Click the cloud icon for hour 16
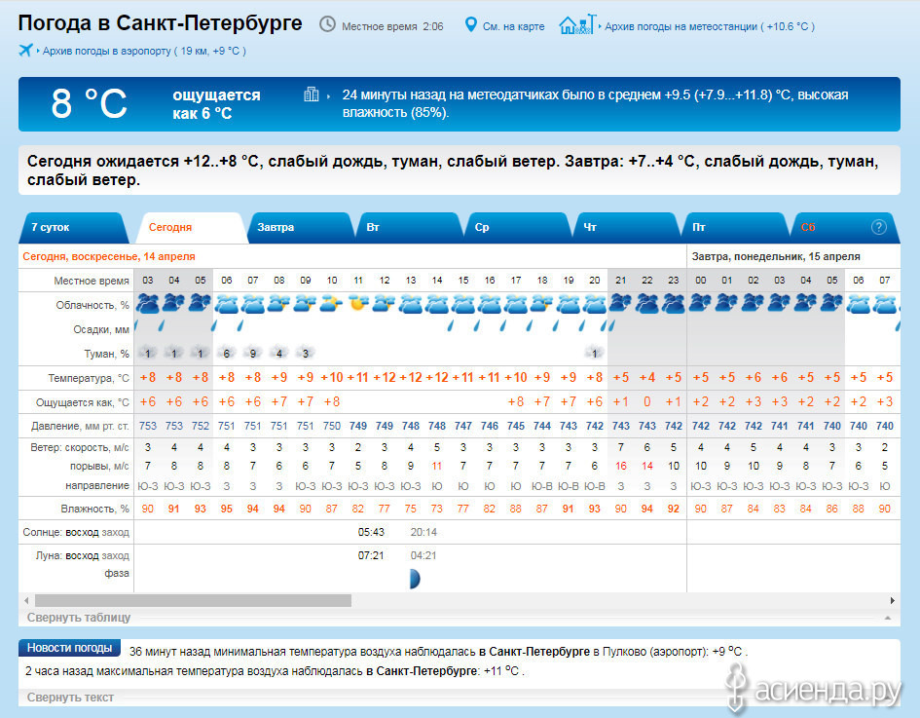 490,304
